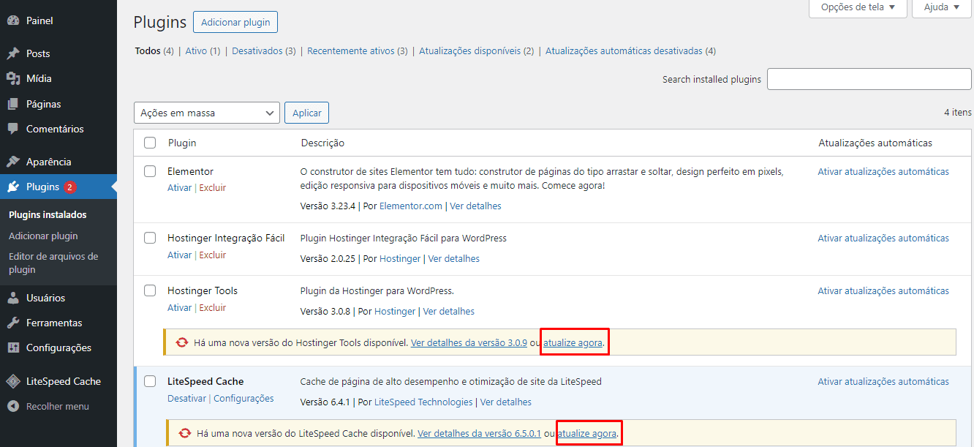The width and height of the screenshot is (974, 447).
Task: Open Páginas in the sidebar
Action: coord(43,104)
